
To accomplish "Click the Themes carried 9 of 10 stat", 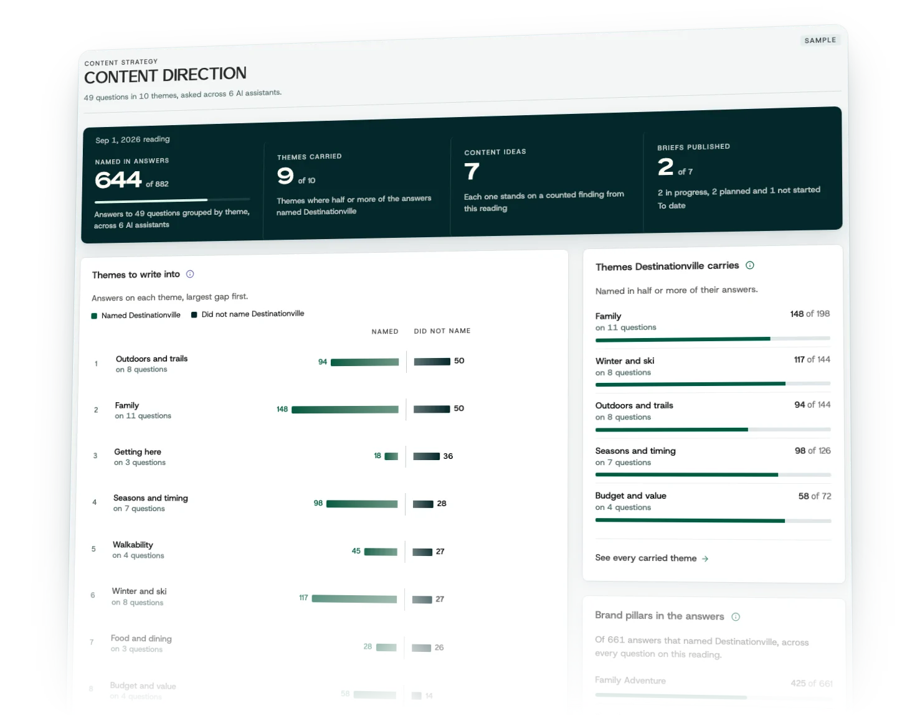I will [x=355, y=184].
